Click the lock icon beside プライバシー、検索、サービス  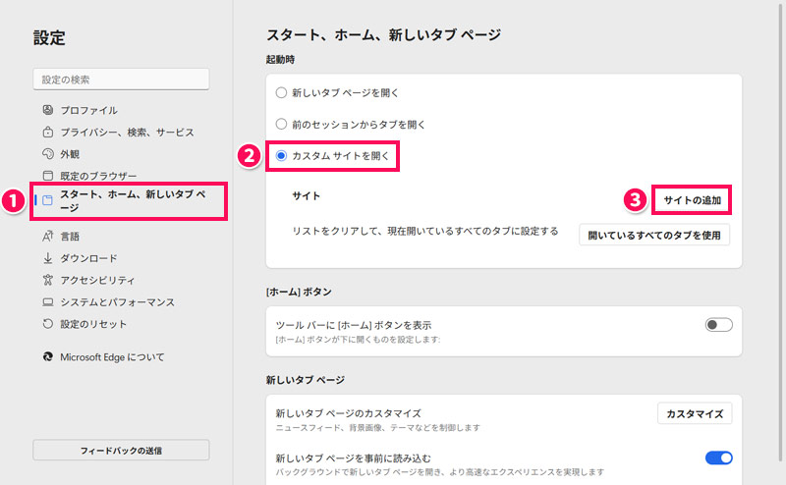point(47,132)
